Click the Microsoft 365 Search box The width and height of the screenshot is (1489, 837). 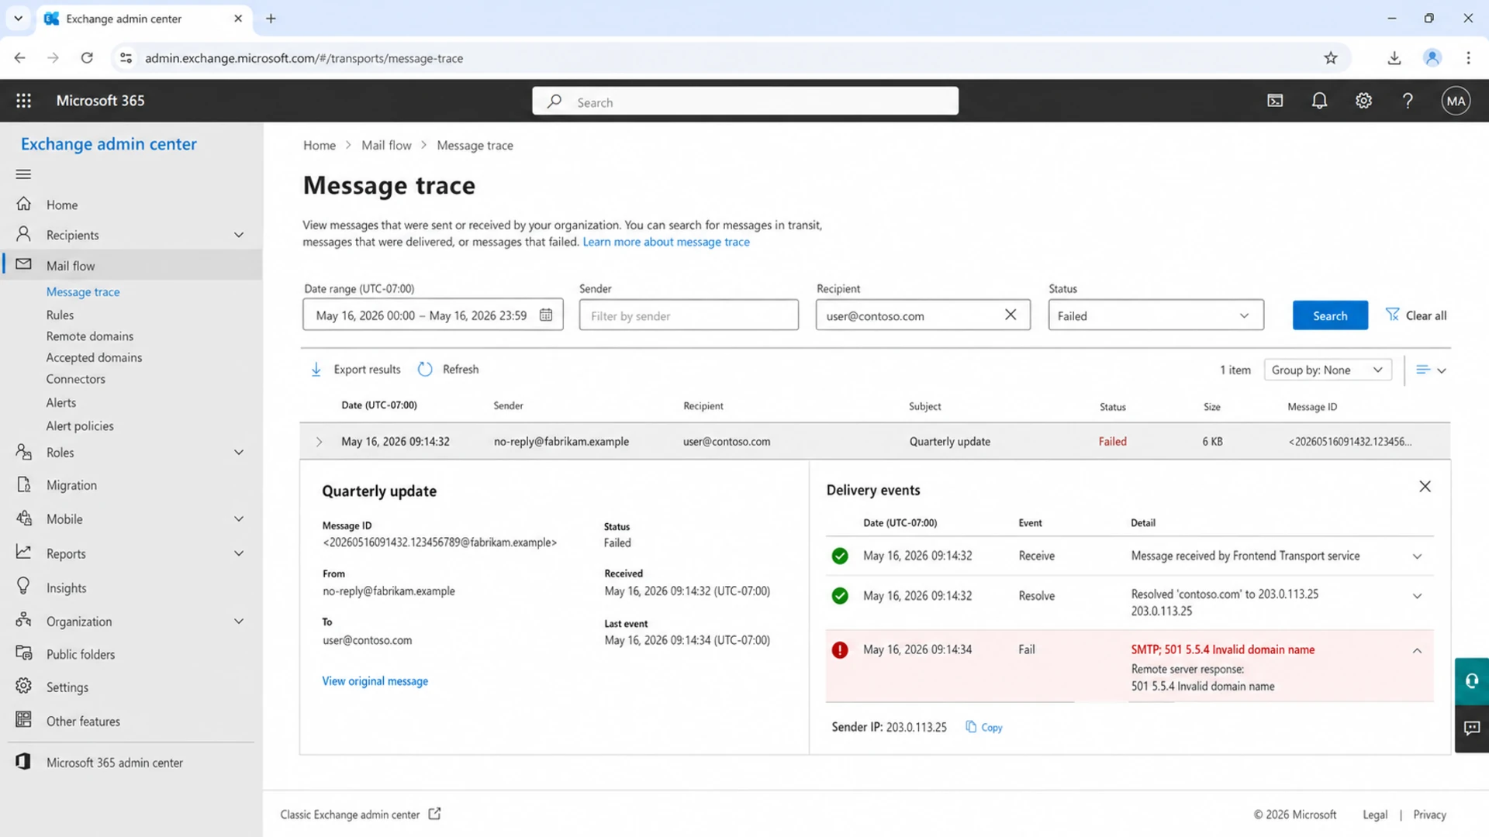pyautogui.click(x=745, y=102)
